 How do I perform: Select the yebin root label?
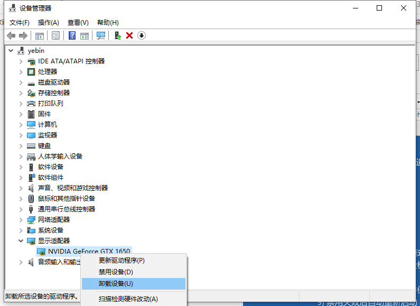click(36, 51)
